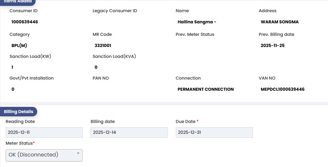The image size is (328, 167).
Task: Click the Meter Status dropdown arrow
Action: (78, 154)
